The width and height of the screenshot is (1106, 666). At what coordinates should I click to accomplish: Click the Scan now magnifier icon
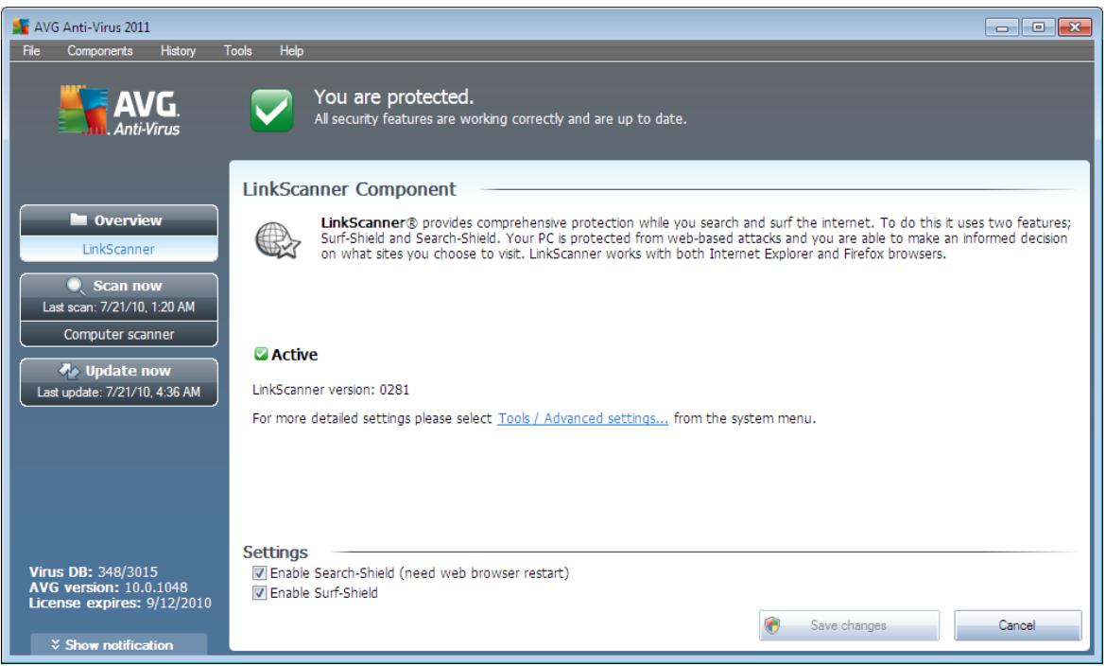click(75, 286)
